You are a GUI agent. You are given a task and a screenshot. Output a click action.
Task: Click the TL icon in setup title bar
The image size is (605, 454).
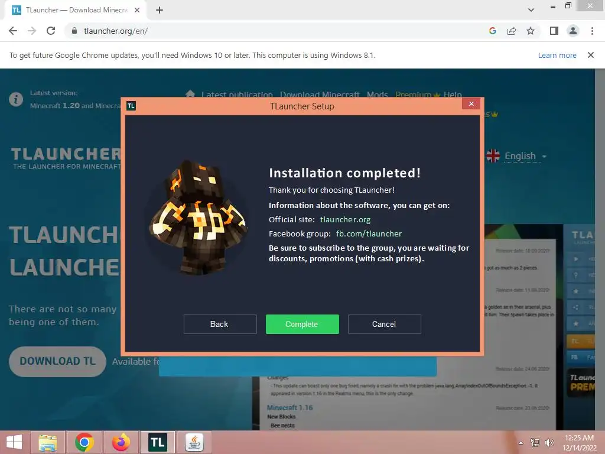pyautogui.click(x=131, y=106)
